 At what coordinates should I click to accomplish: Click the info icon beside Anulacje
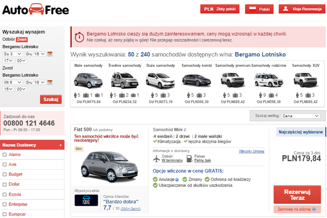[177, 178]
